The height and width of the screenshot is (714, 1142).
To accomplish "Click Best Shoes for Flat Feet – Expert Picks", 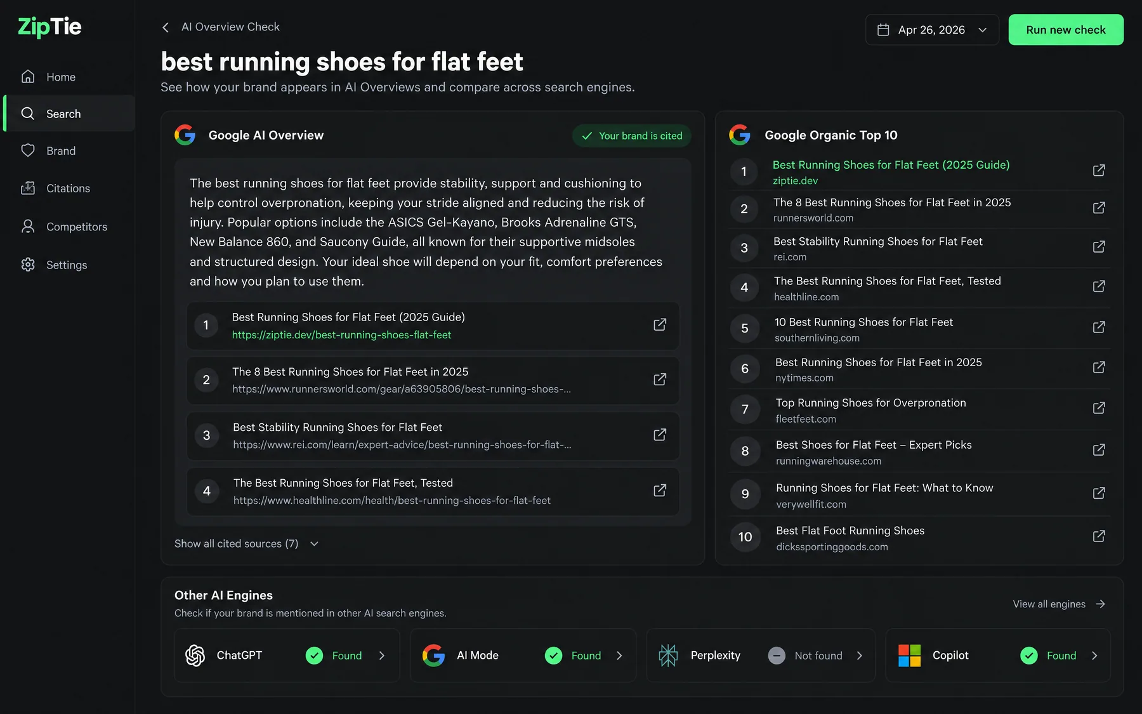I will pyautogui.click(x=874, y=445).
